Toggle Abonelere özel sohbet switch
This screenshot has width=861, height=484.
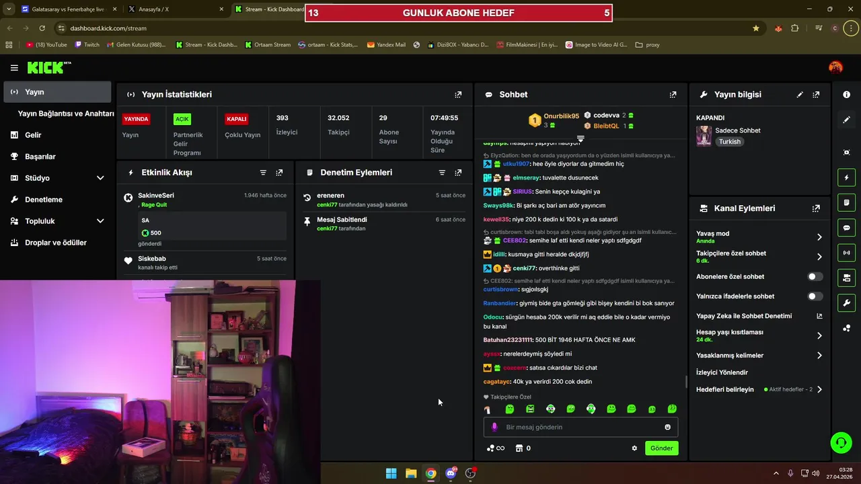[x=815, y=276]
